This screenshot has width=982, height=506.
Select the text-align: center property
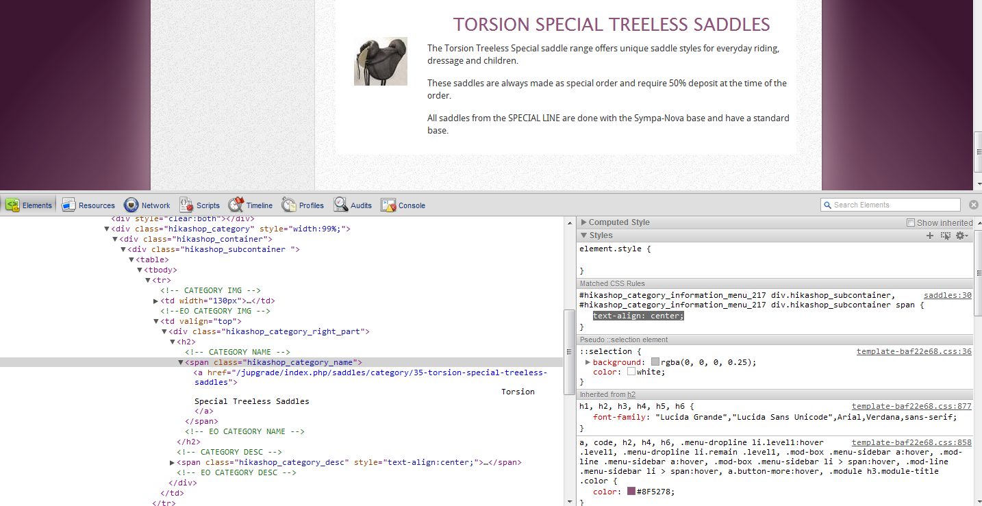[638, 316]
